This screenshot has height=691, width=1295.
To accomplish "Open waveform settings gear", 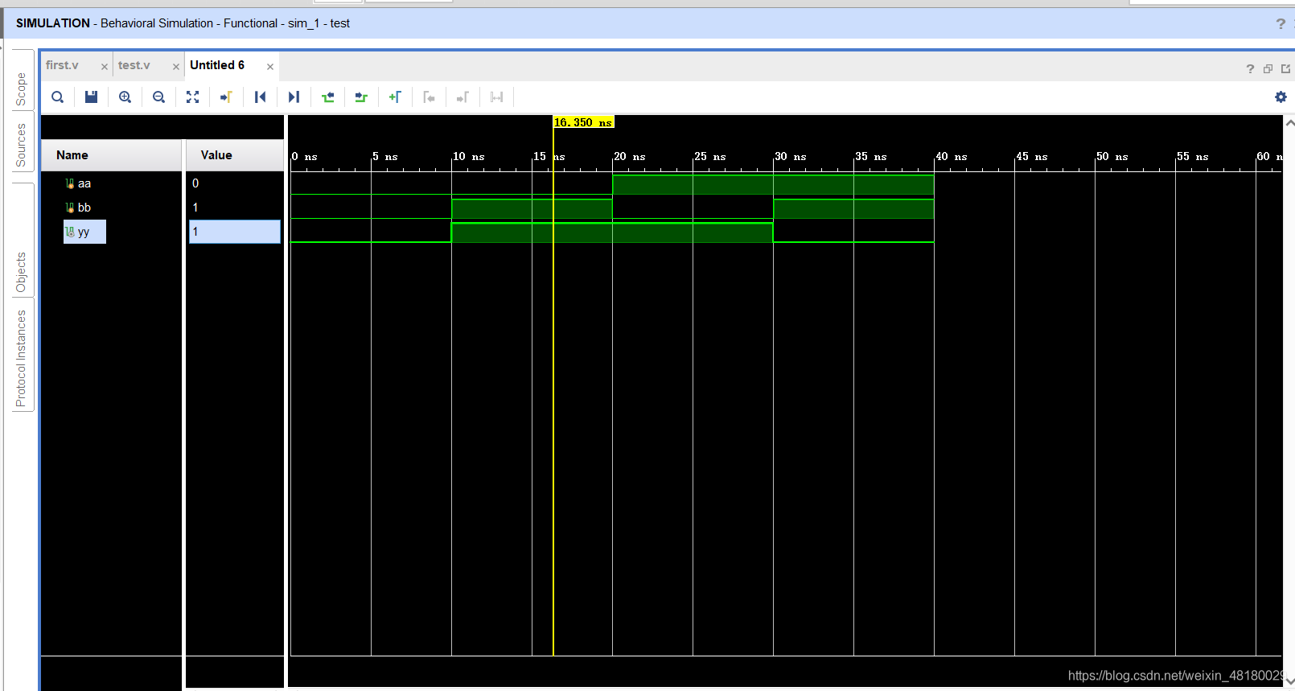I will [1281, 97].
